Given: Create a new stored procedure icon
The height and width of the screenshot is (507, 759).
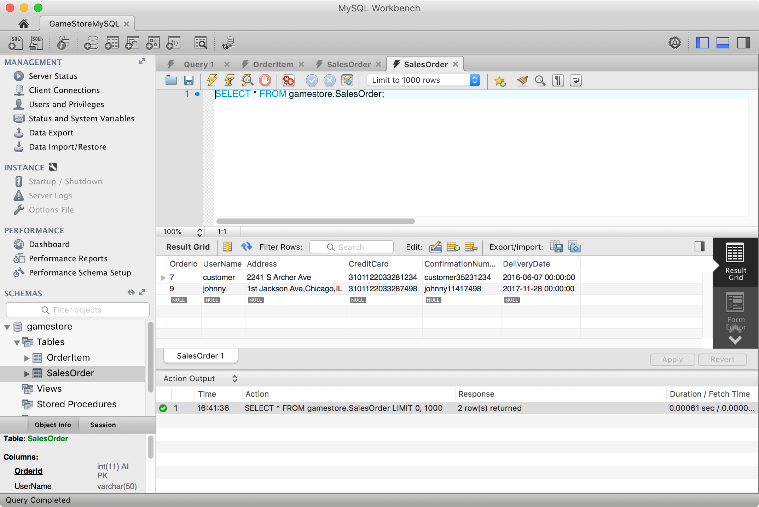Looking at the screenshot, I should tap(153, 43).
